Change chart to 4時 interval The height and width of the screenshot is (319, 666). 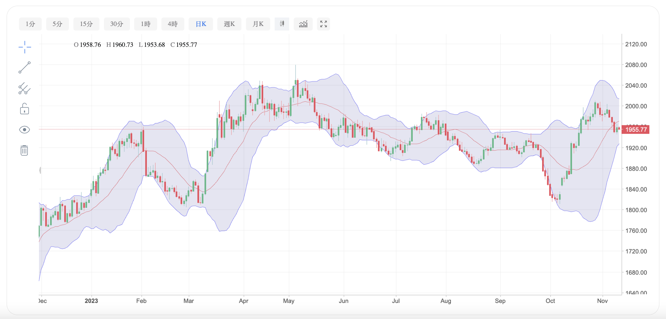[x=173, y=24]
